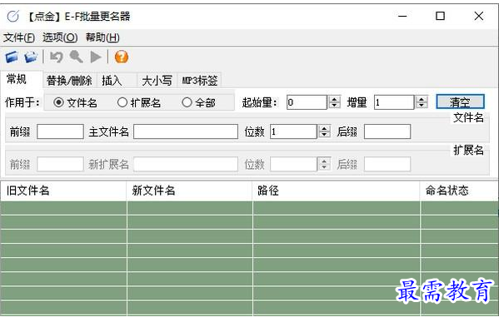Open the 帮助(H) menu
Screen dimensions: 499x317
tap(102, 37)
